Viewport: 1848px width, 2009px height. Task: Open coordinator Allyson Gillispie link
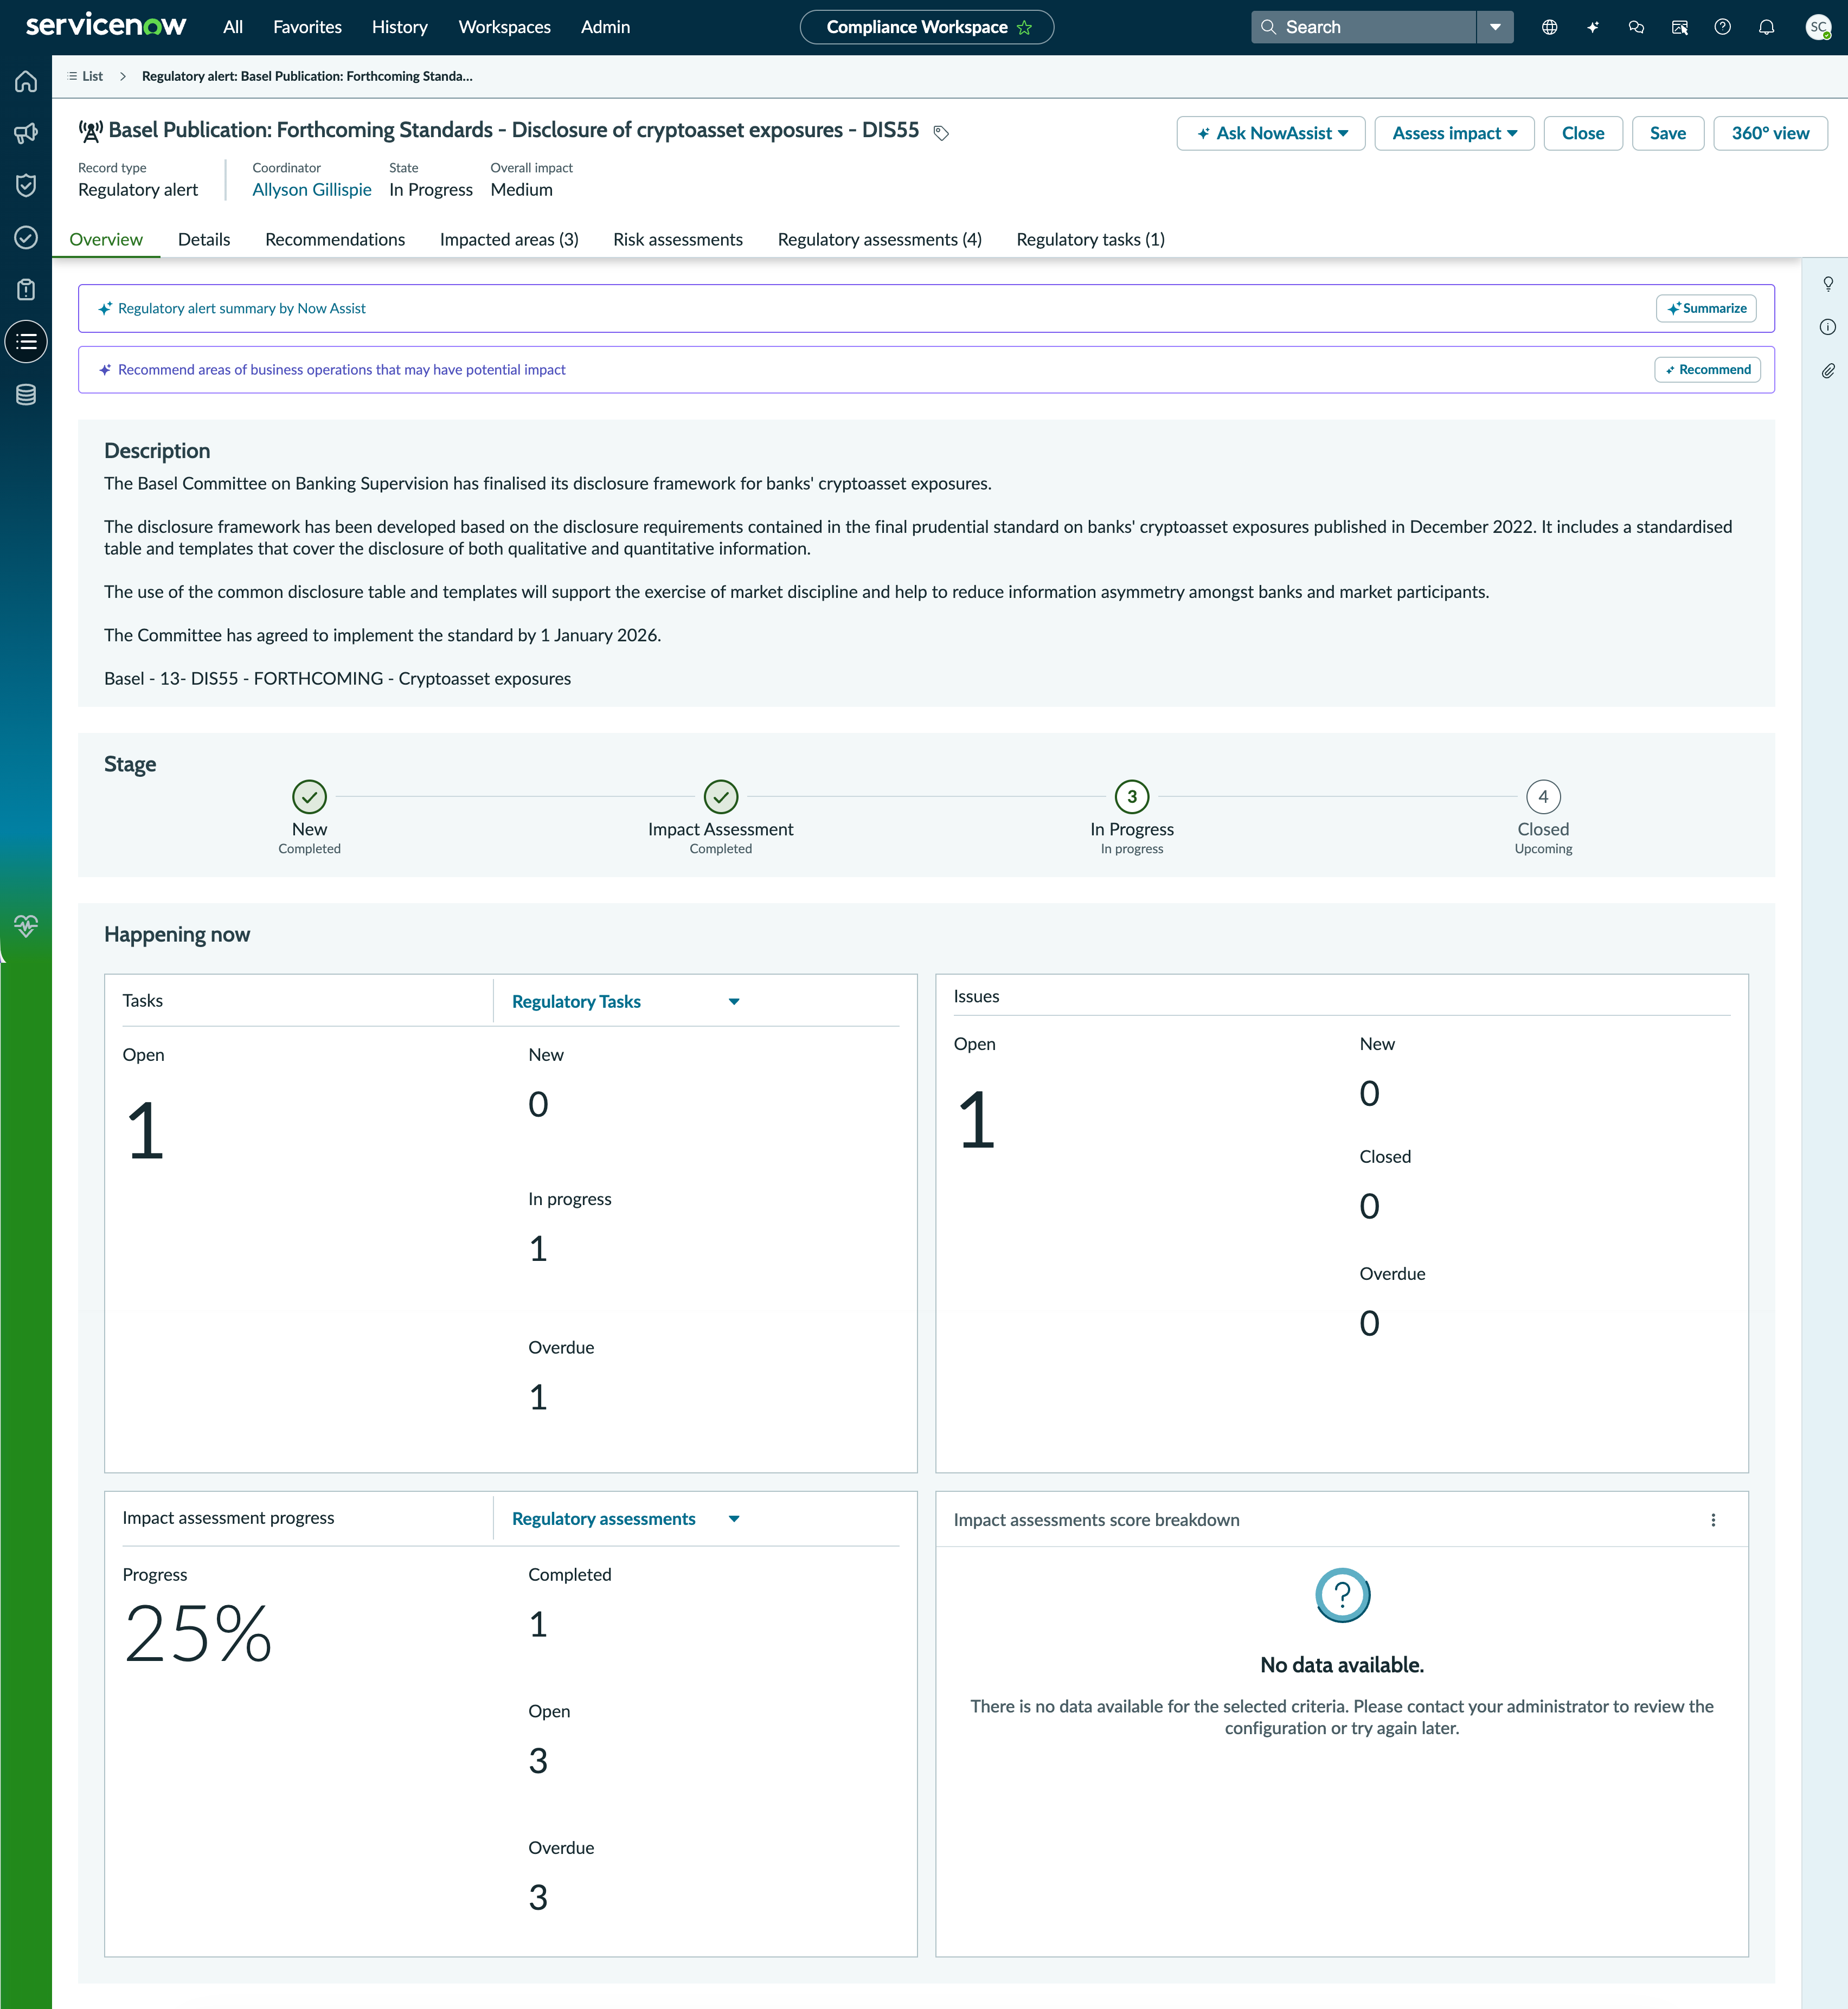tap(311, 190)
